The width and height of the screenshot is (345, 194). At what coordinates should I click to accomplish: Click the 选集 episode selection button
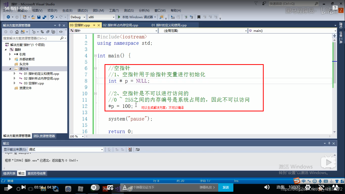280,187
